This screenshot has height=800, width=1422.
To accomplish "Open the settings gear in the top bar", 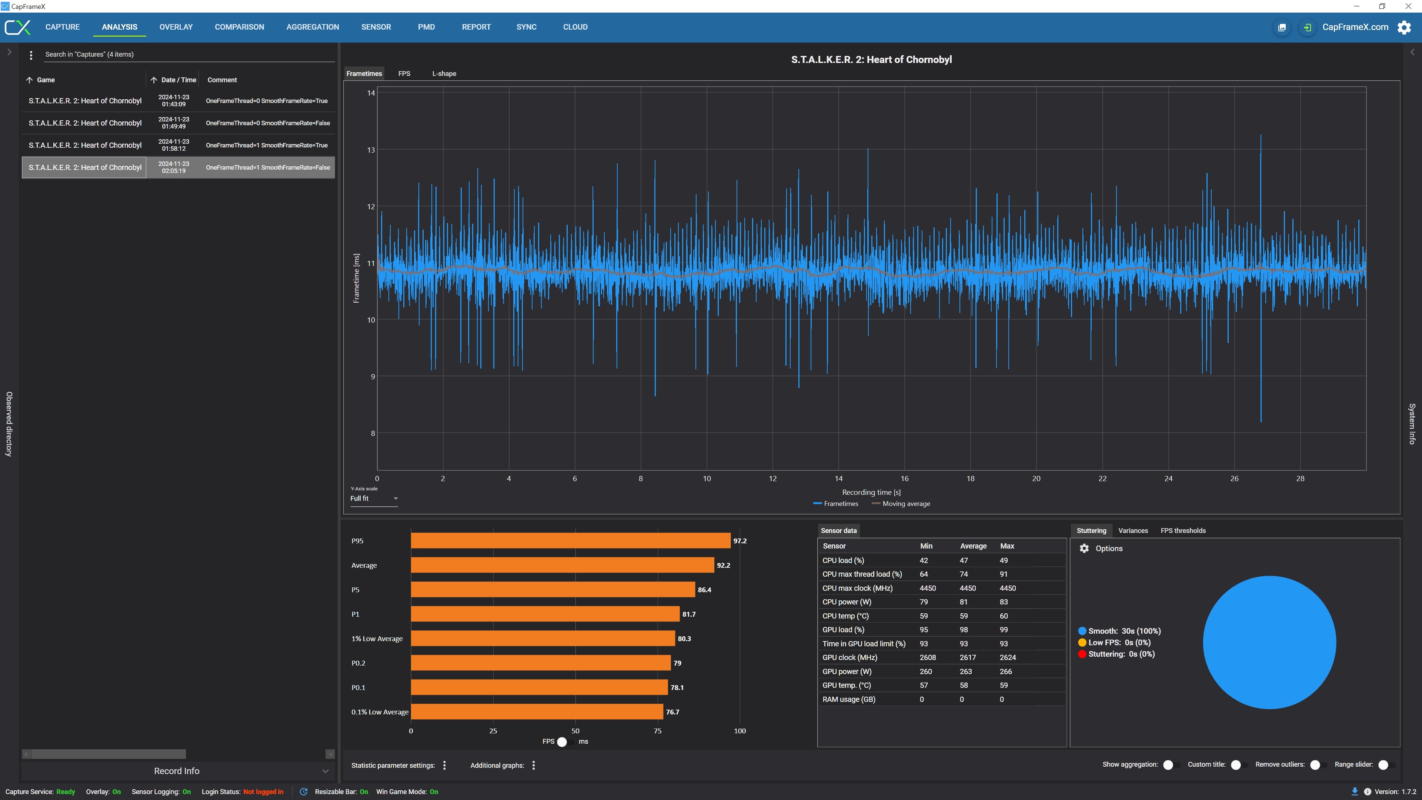I will click(1404, 27).
